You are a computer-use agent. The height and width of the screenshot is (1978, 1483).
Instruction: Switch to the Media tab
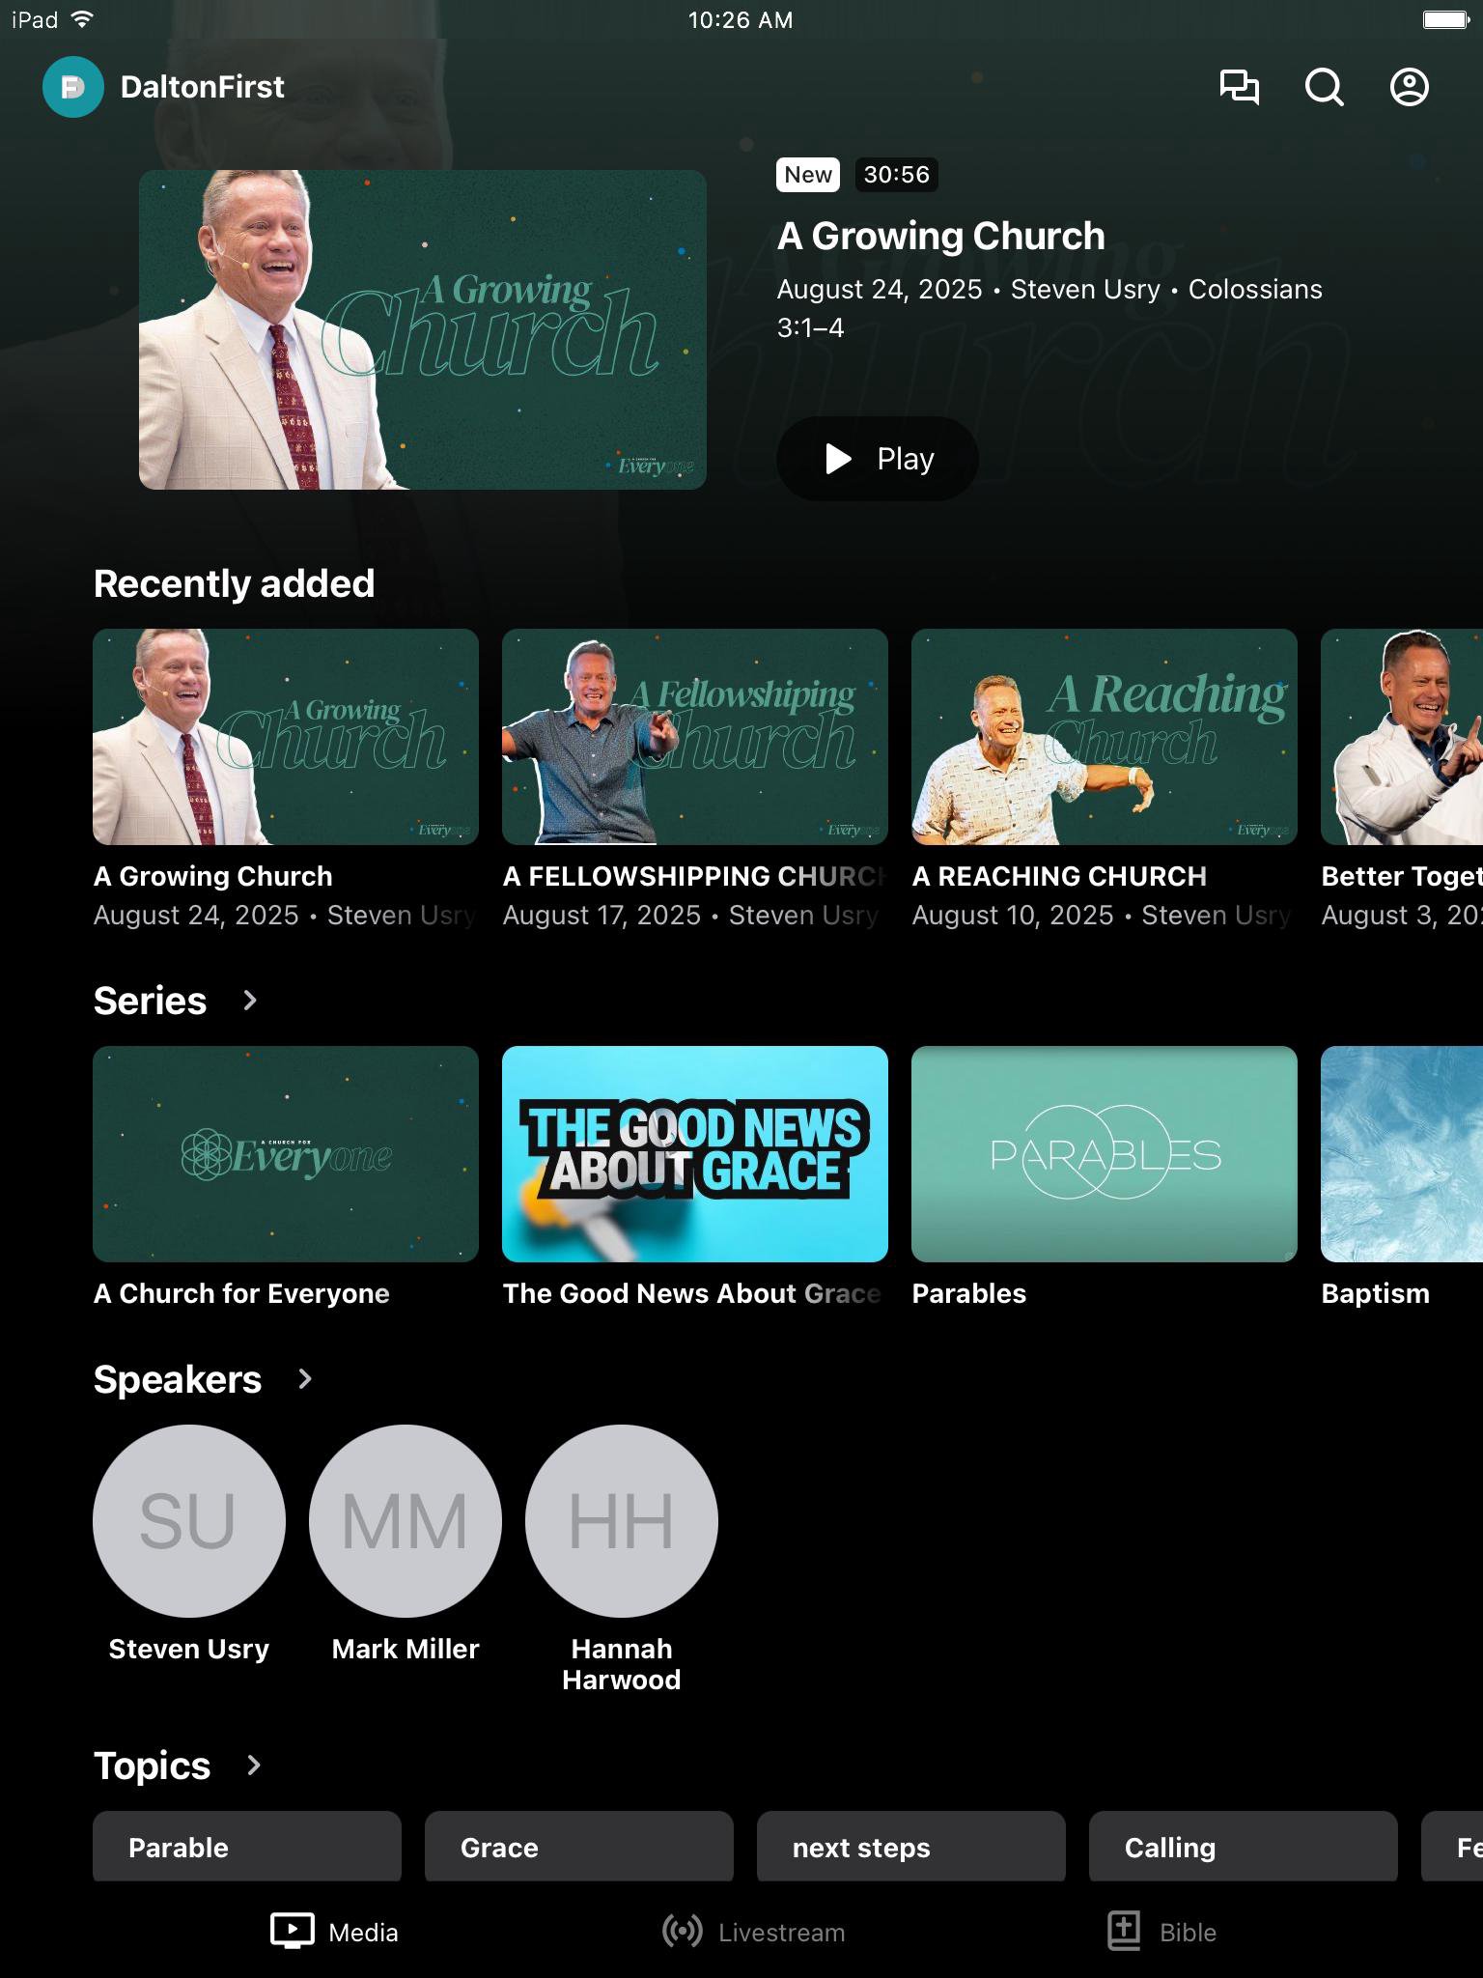click(x=335, y=1932)
